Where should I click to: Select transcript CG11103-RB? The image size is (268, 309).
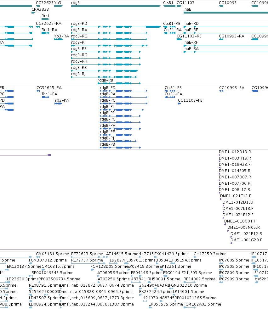[179, 39]
